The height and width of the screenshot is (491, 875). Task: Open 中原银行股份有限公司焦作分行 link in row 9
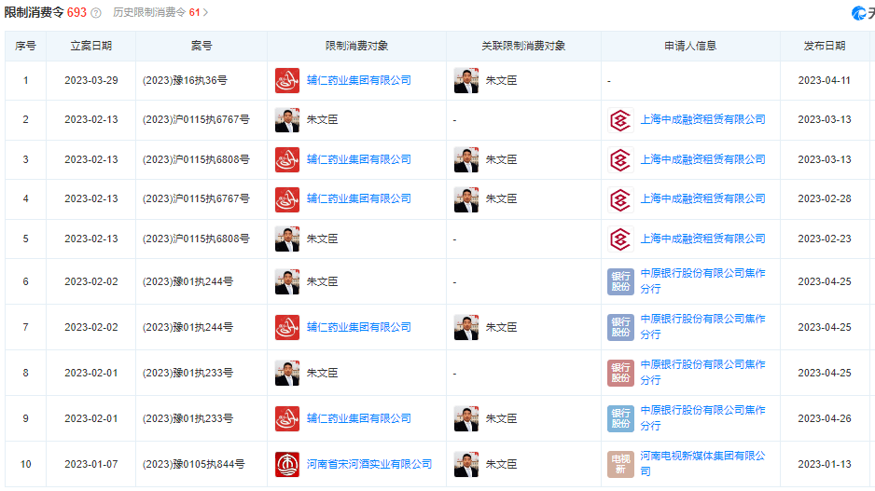click(x=702, y=418)
